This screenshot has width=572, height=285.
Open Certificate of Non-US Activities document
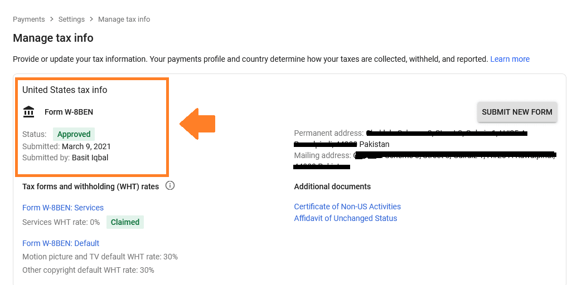point(347,207)
